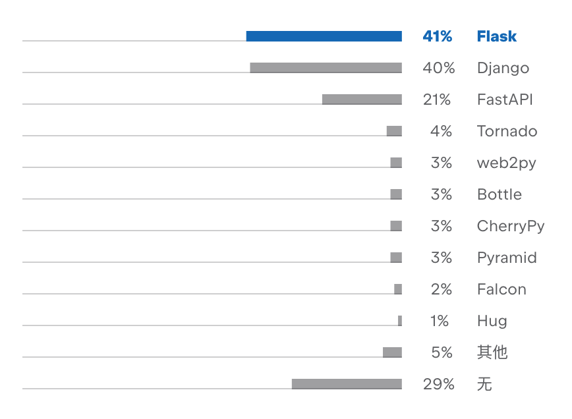
Task: Select the FastAPI label
Action: (x=505, y=99)
